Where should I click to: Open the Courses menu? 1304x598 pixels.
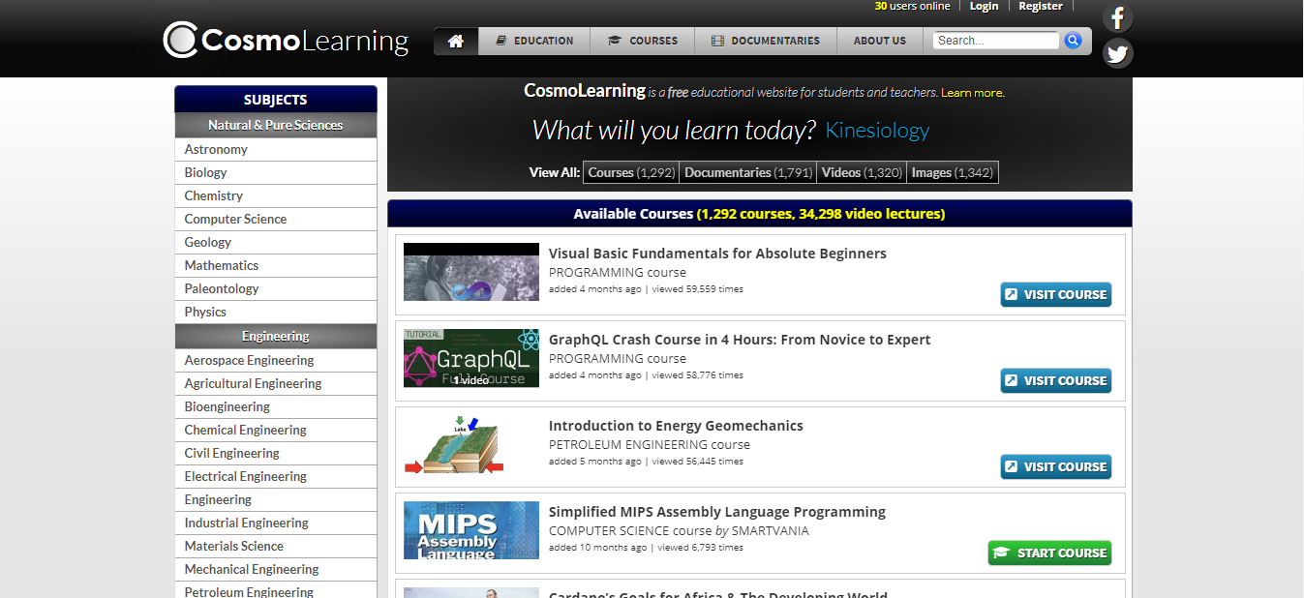pos(642,41)
